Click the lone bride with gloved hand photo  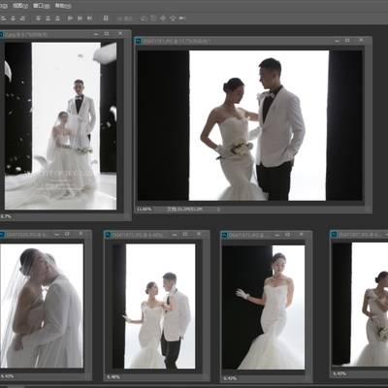[x=264, y=307]
